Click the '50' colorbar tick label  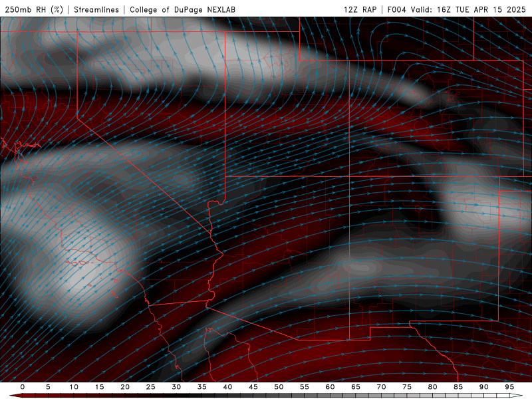(279, 387)
